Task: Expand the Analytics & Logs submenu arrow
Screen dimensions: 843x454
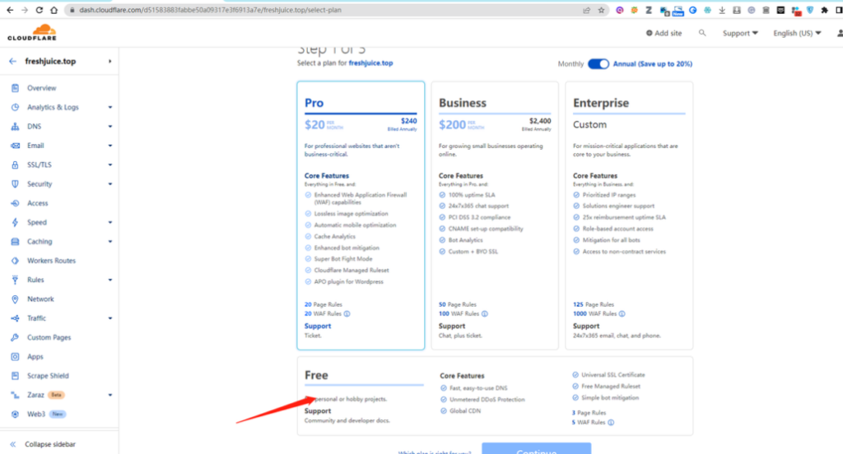Action: tap(110, 108)
